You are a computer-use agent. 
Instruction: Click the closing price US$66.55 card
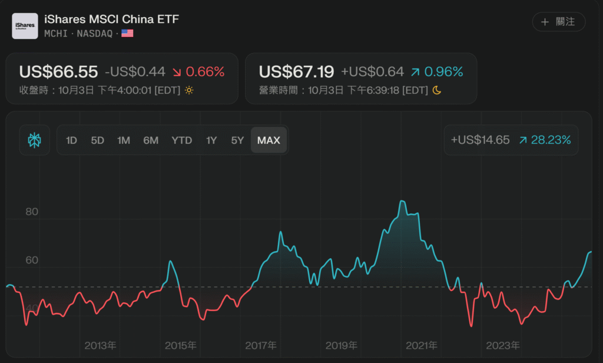pyautogui.click(x=122, y=78)
